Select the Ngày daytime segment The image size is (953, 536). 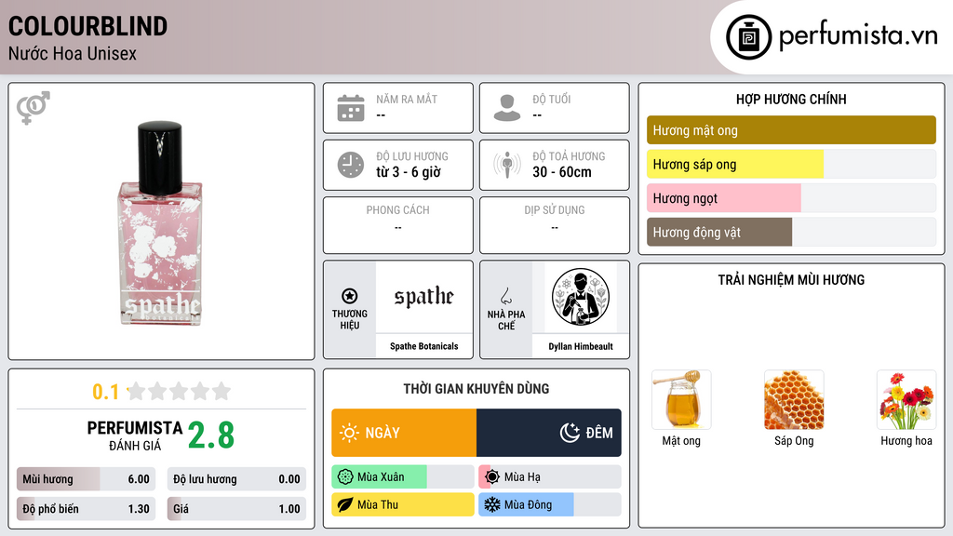coord(404,433)
